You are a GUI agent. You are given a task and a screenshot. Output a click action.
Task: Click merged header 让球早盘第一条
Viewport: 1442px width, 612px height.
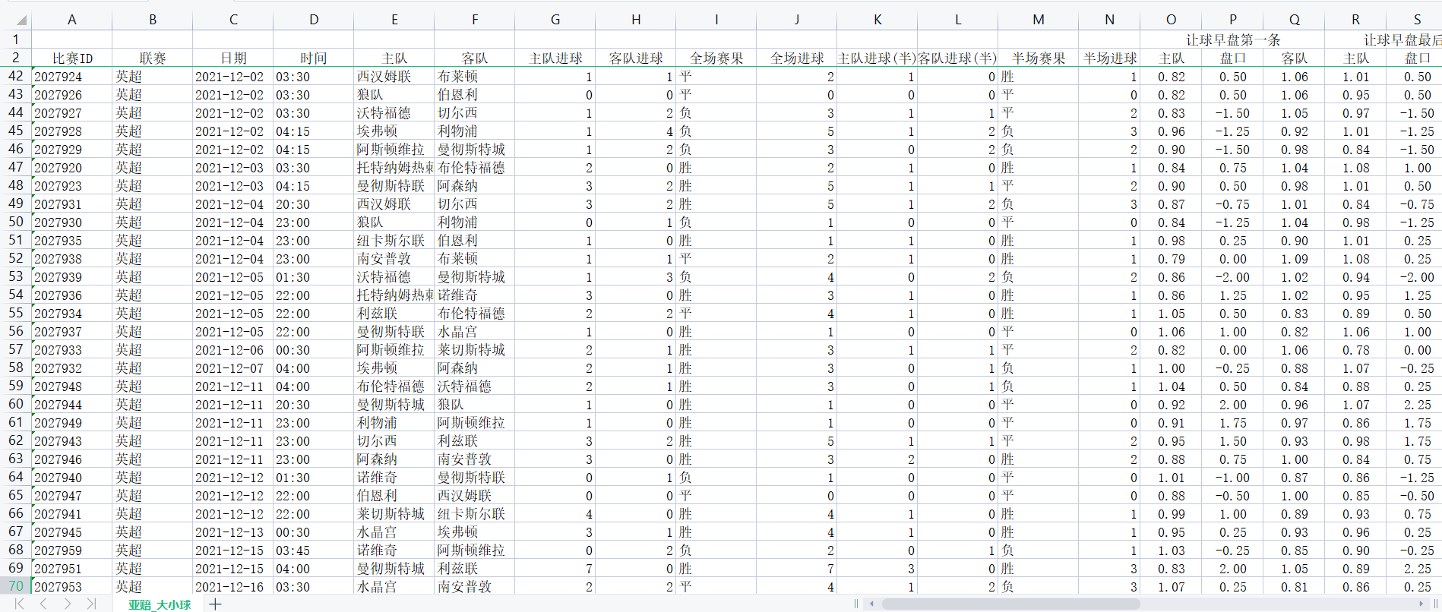coord(1232,40)
